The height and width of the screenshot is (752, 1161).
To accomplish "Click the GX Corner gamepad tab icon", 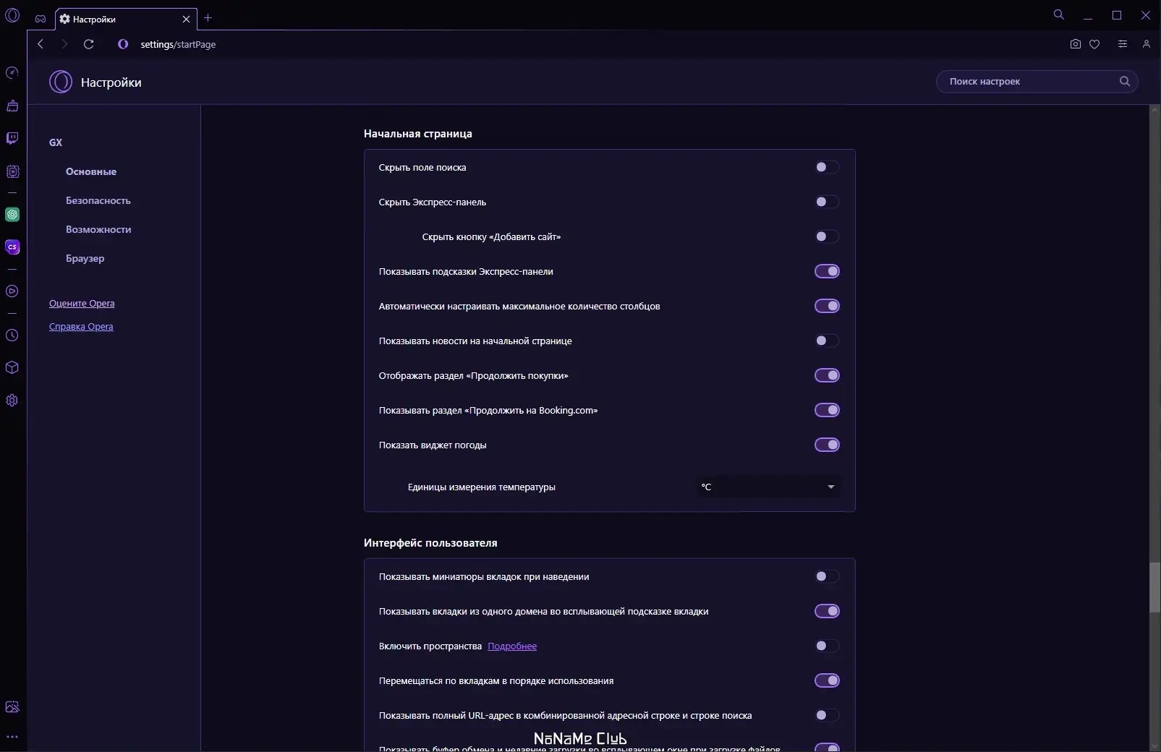I will [x=41, y=19].
